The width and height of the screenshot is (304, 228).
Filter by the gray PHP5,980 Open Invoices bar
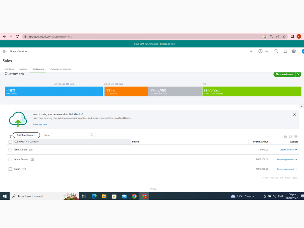coord(175,91)
